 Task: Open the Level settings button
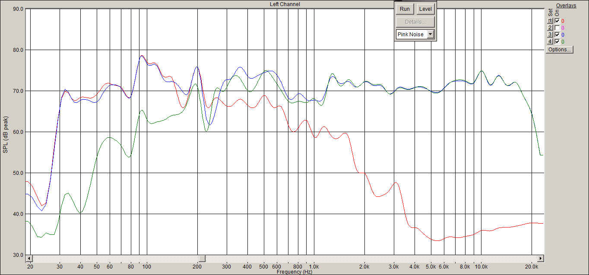pyautogui.click(x=425, y=9)
